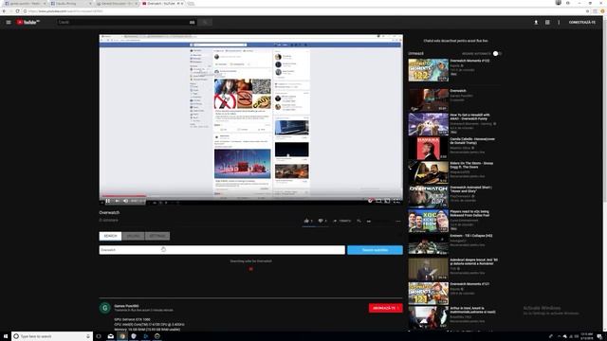The width and height of the screenshot is (607, 341).
Task: Open the YouTube hamburger guide menu
Action: click(9, 23)
